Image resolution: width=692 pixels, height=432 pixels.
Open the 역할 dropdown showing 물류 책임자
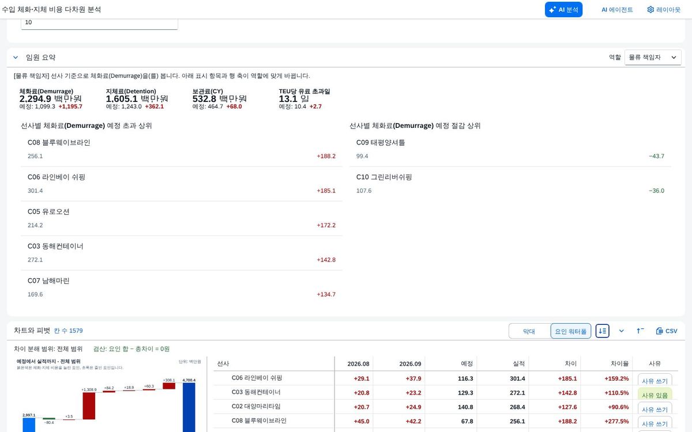pyautogui.click(x=653, y=58)
